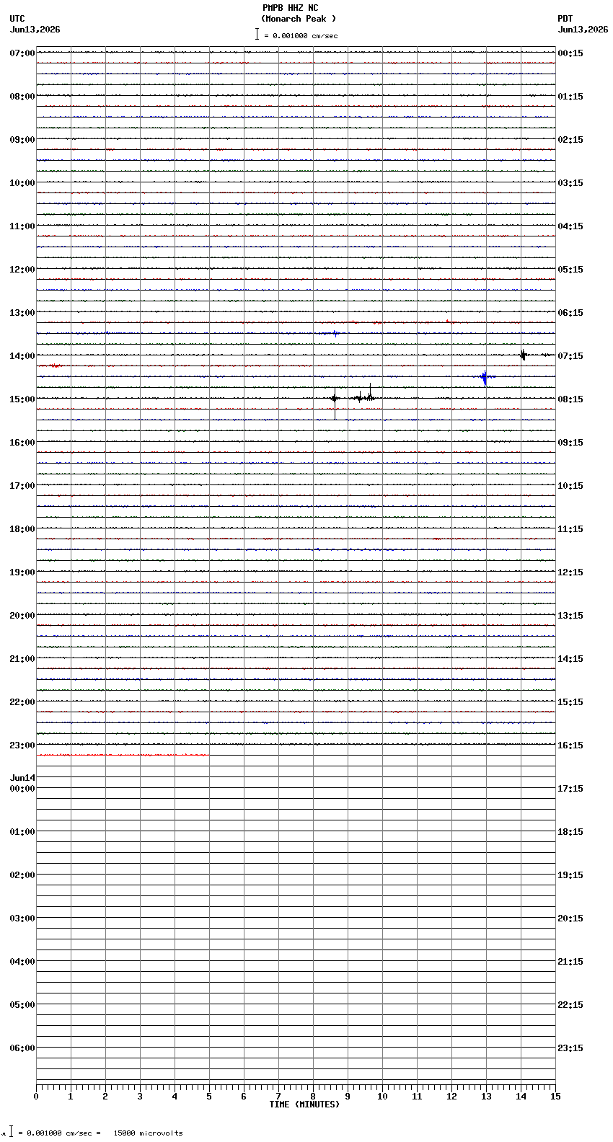Click the 0 minute tick label
613x1142 pixels.
click(x=36, y=1097)
